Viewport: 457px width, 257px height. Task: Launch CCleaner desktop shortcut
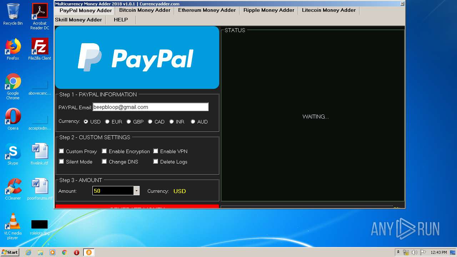coord(13,189)
